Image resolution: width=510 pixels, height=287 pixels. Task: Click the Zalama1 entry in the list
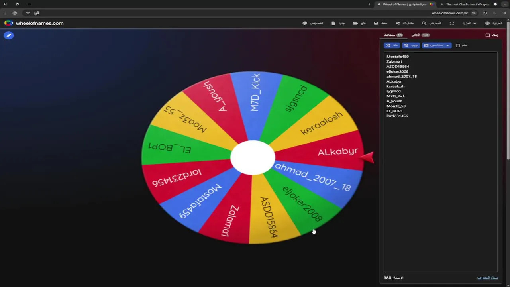click(x=394, y=61)
